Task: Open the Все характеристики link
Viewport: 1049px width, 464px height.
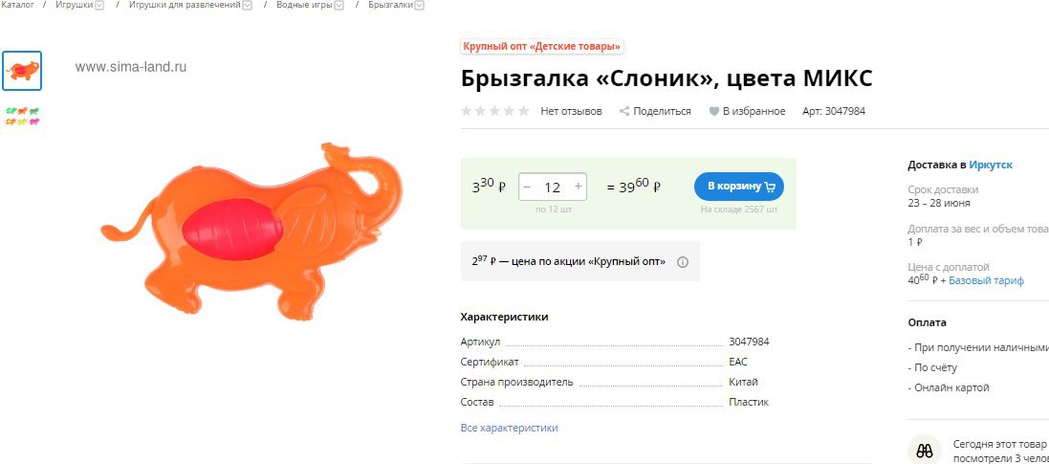Action: coord(509,428)
